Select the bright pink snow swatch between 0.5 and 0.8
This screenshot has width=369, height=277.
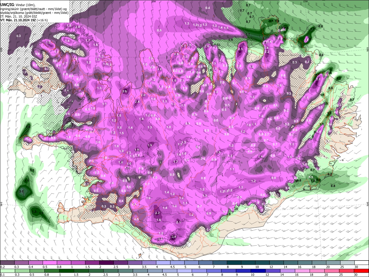pyautogui.click(x=50, y=263)
